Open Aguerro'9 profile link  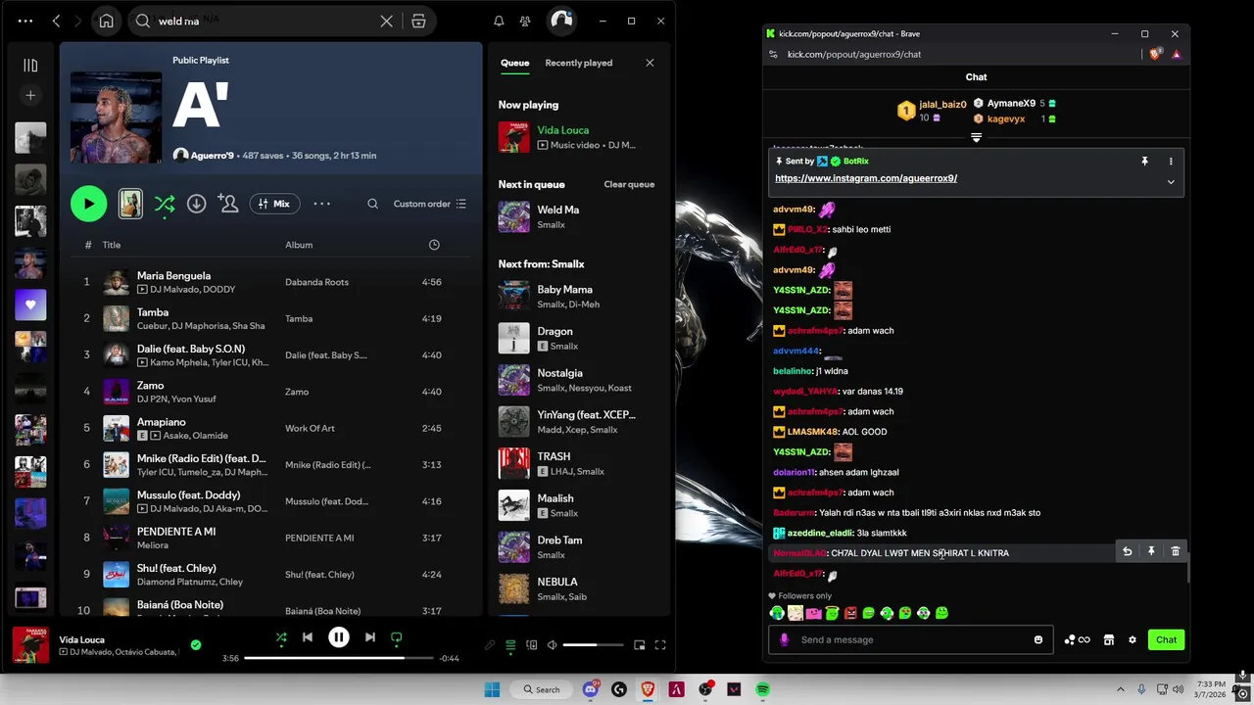pyautogui.click(x=211, y=155)
